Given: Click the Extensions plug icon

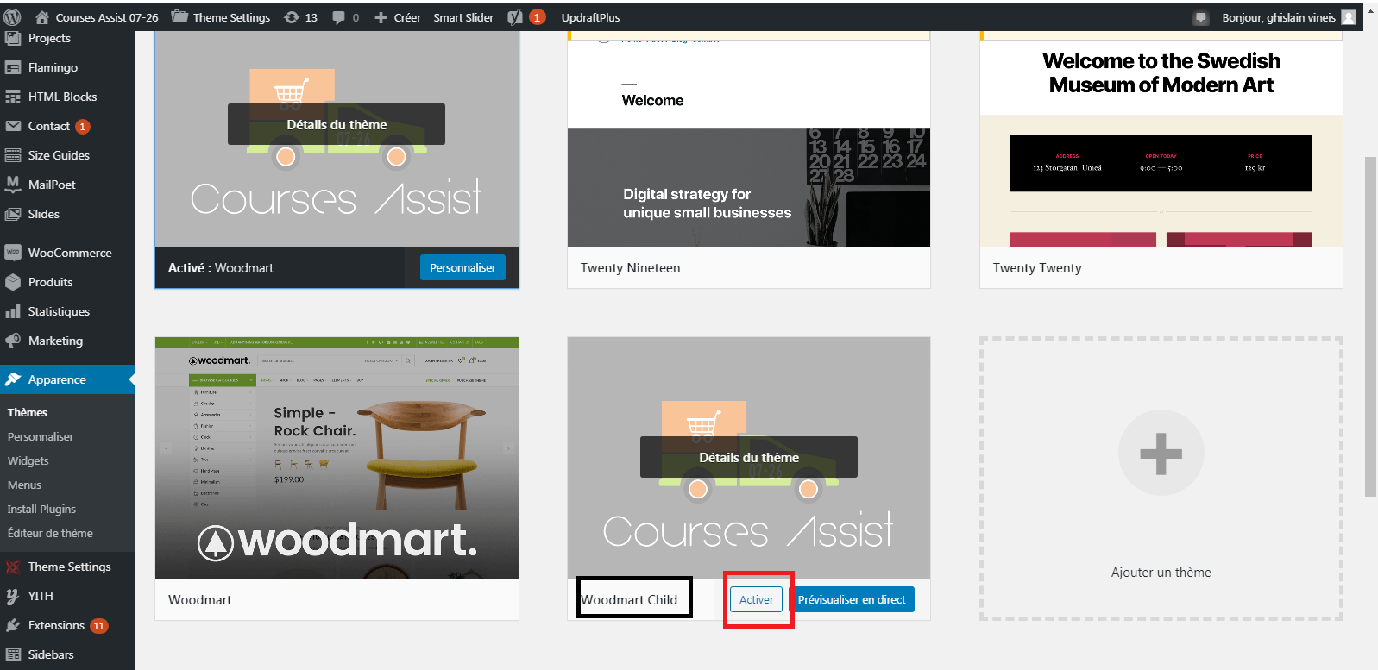Looking at the screenshot, I should point(13,625).
